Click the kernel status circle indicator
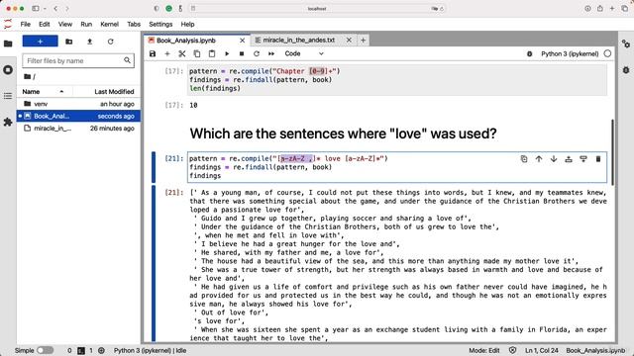Screen dimensions: 634x356 coord(607,53)
